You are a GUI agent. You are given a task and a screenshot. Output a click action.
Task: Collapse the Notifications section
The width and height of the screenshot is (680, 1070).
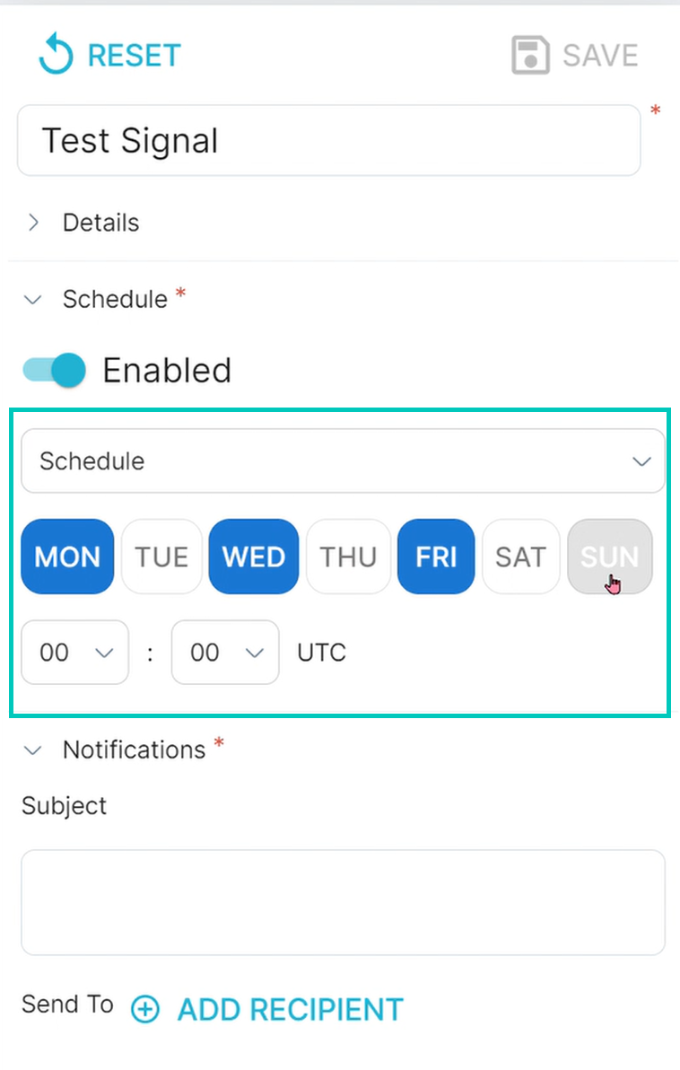pos(123,750)
